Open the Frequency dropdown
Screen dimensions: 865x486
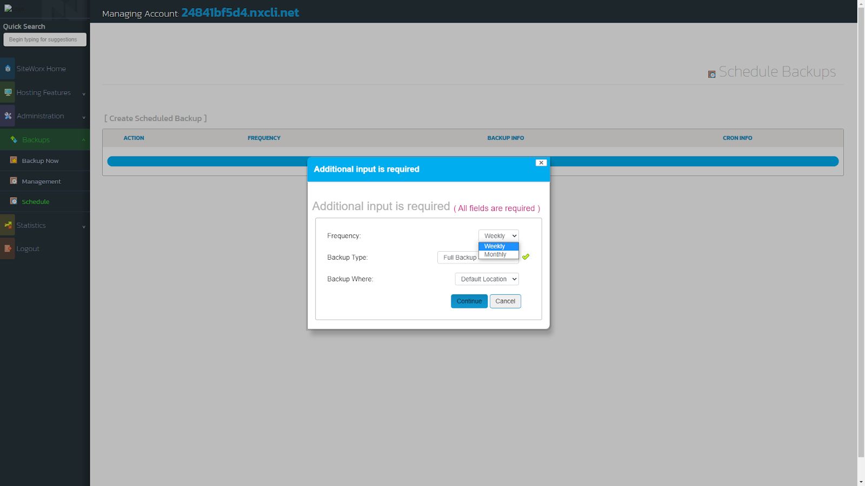pyautogui.click(x=498, y=235)
